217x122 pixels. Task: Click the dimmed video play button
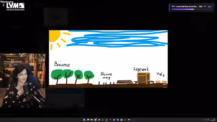56,17
